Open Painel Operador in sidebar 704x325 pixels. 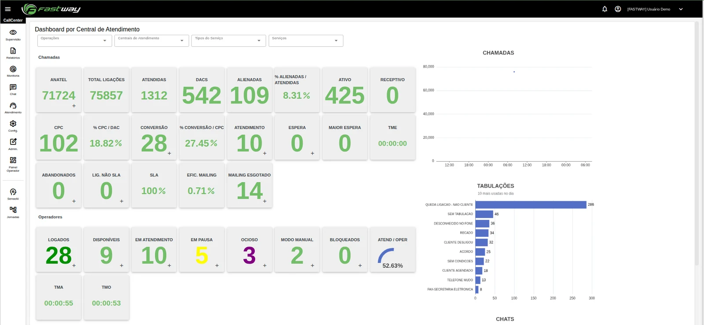(13, 164)
